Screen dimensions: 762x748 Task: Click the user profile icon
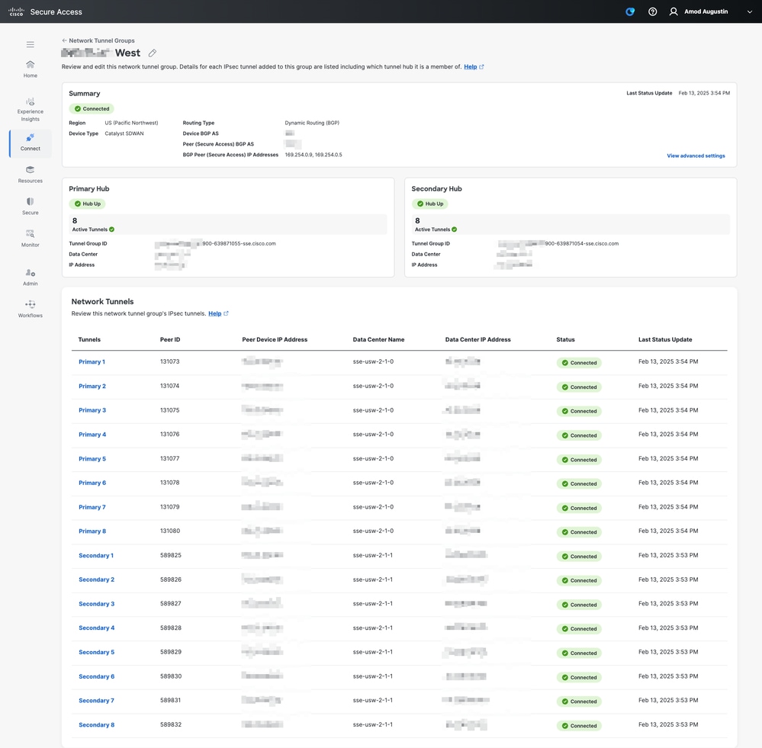tap(674, 11)
